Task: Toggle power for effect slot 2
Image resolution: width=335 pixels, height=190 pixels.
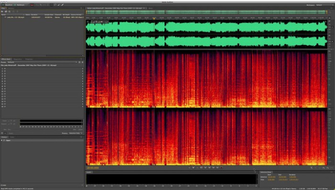Action: tap(5, 71)
